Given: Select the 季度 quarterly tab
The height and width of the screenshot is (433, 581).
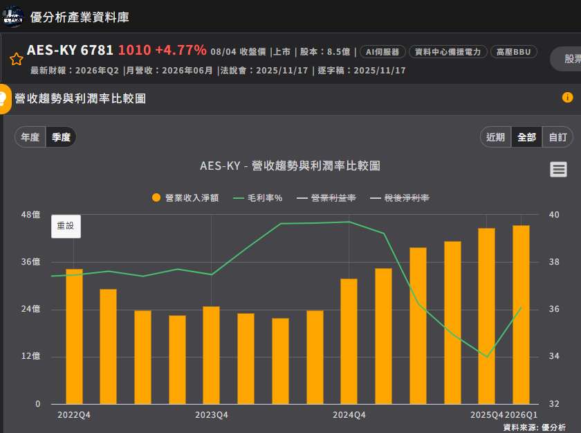Looking at the screenshot, I should (x=61, y=137).
